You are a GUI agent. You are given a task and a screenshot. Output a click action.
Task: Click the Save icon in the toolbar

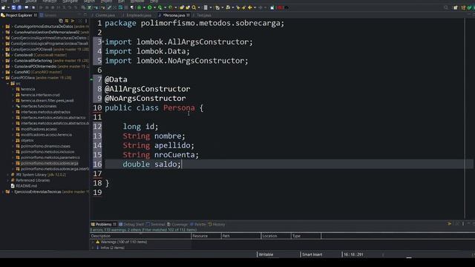(13, 7)
